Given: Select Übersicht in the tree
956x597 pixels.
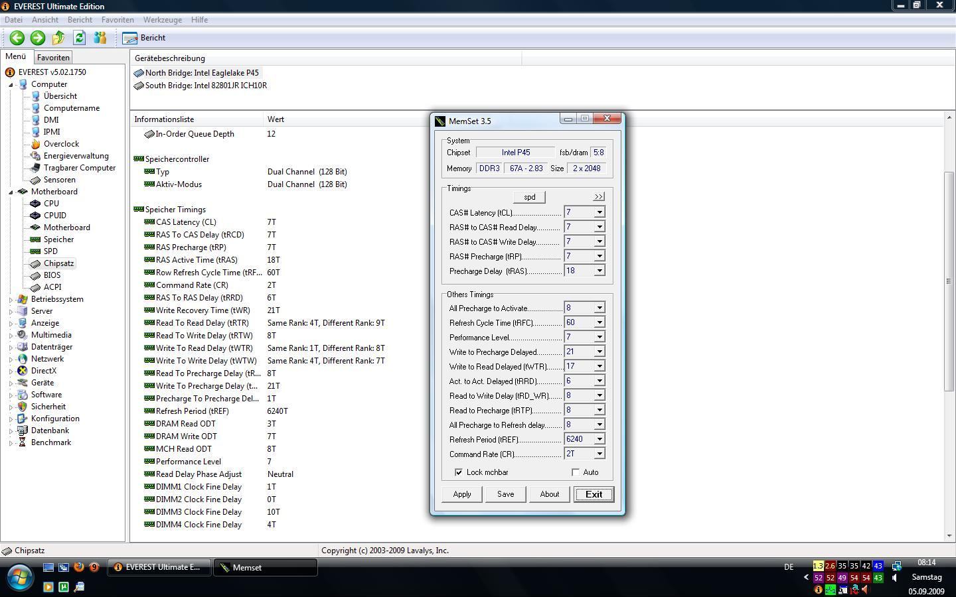Looking at the screenshot, I should point(60,96).
